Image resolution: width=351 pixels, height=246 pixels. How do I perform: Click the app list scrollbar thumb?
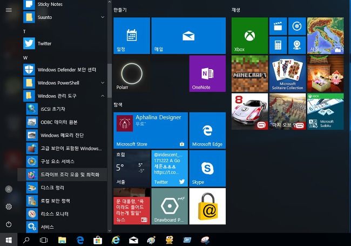(110, 81)
